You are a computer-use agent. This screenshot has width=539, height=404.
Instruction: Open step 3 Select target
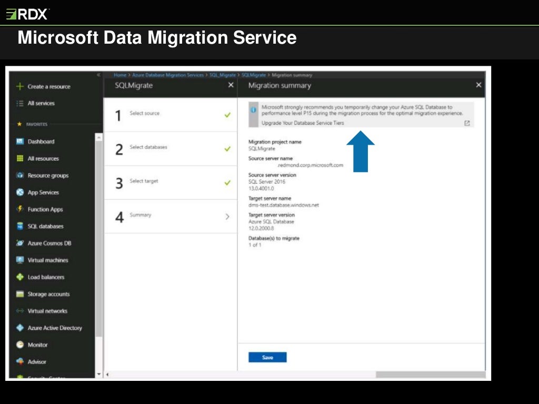[171, 183]
